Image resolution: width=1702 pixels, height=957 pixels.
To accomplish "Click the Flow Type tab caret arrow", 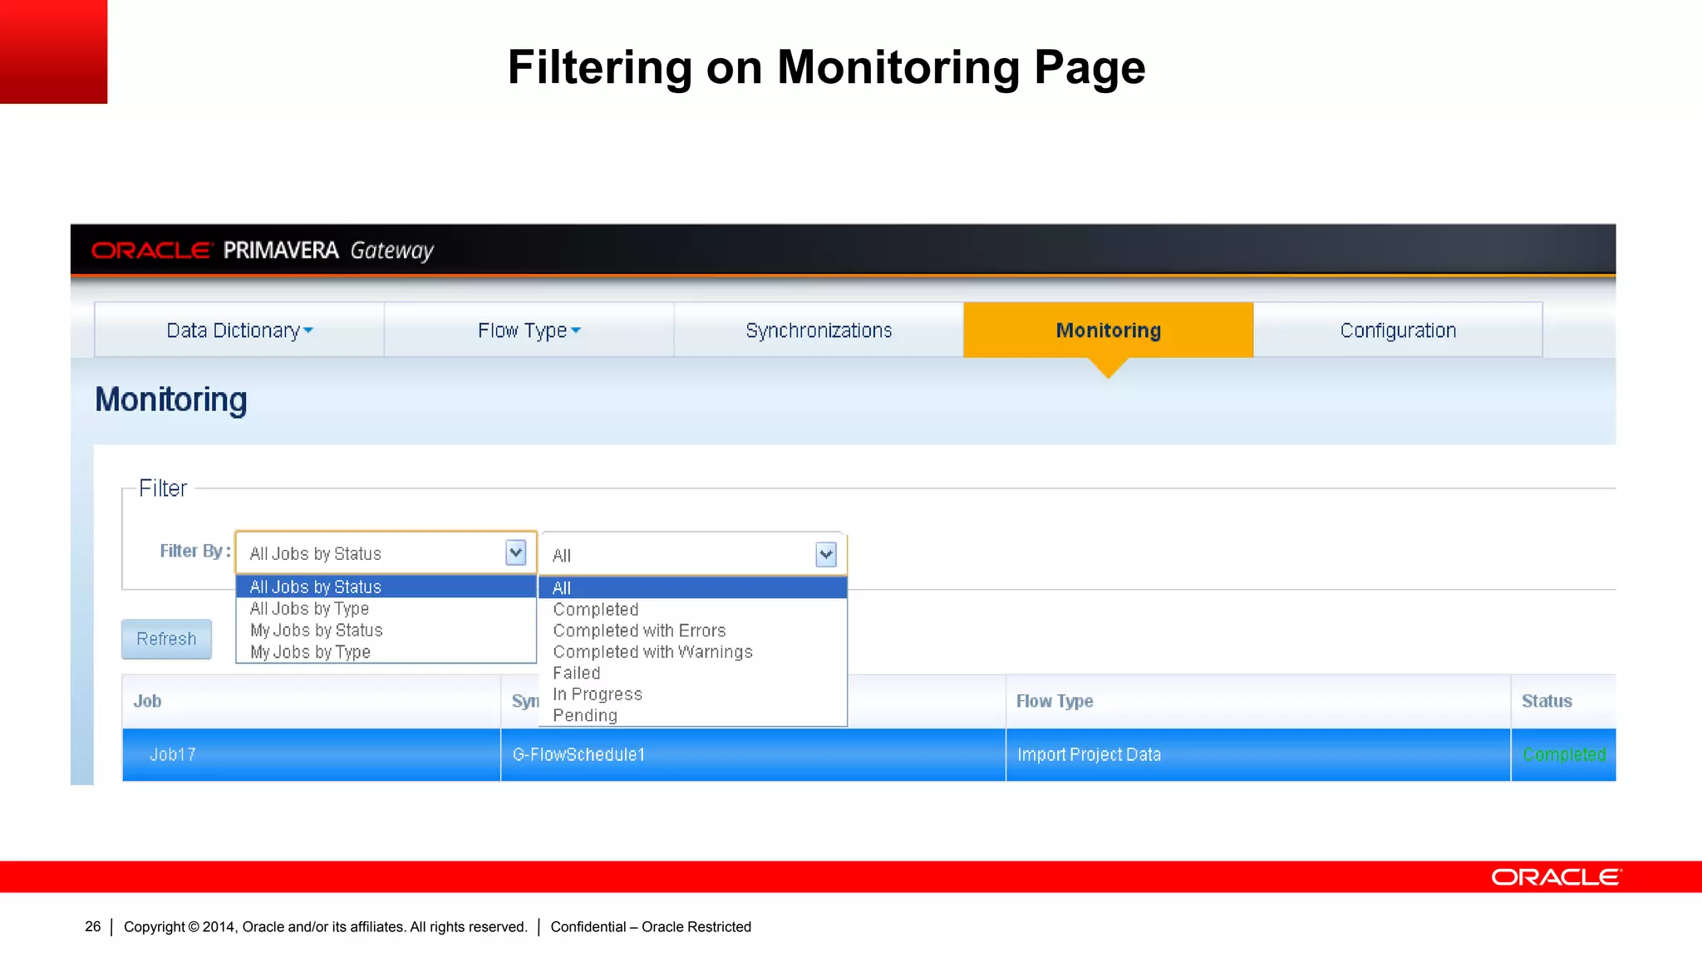I will pyautogui.click(x=576, y=331).
